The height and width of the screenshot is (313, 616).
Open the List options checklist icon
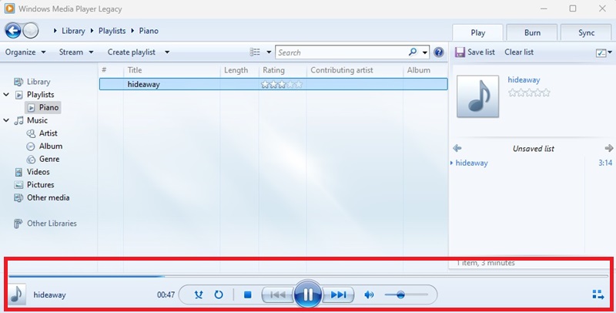601,52
